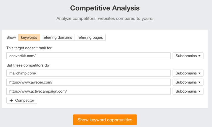
Task: Click the 'This target doesn't rank for' label
Action: (x=29, y=48)
